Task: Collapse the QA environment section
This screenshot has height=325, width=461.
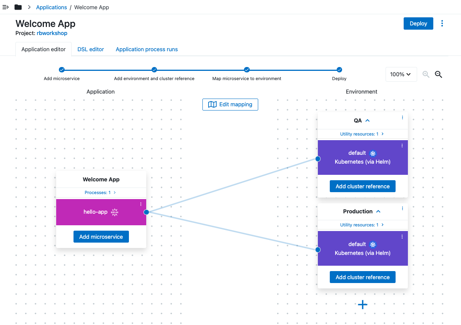Action: (x=367, y=121)
